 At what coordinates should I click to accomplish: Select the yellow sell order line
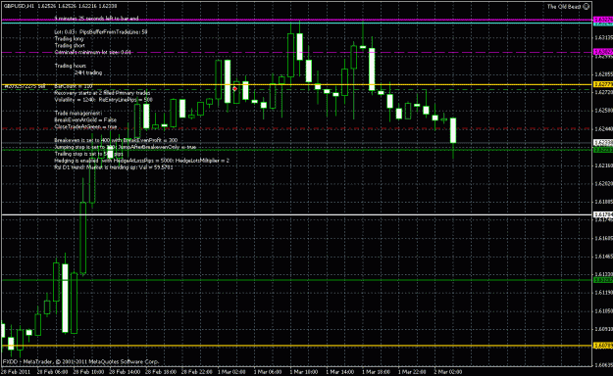tap(297, 84)
